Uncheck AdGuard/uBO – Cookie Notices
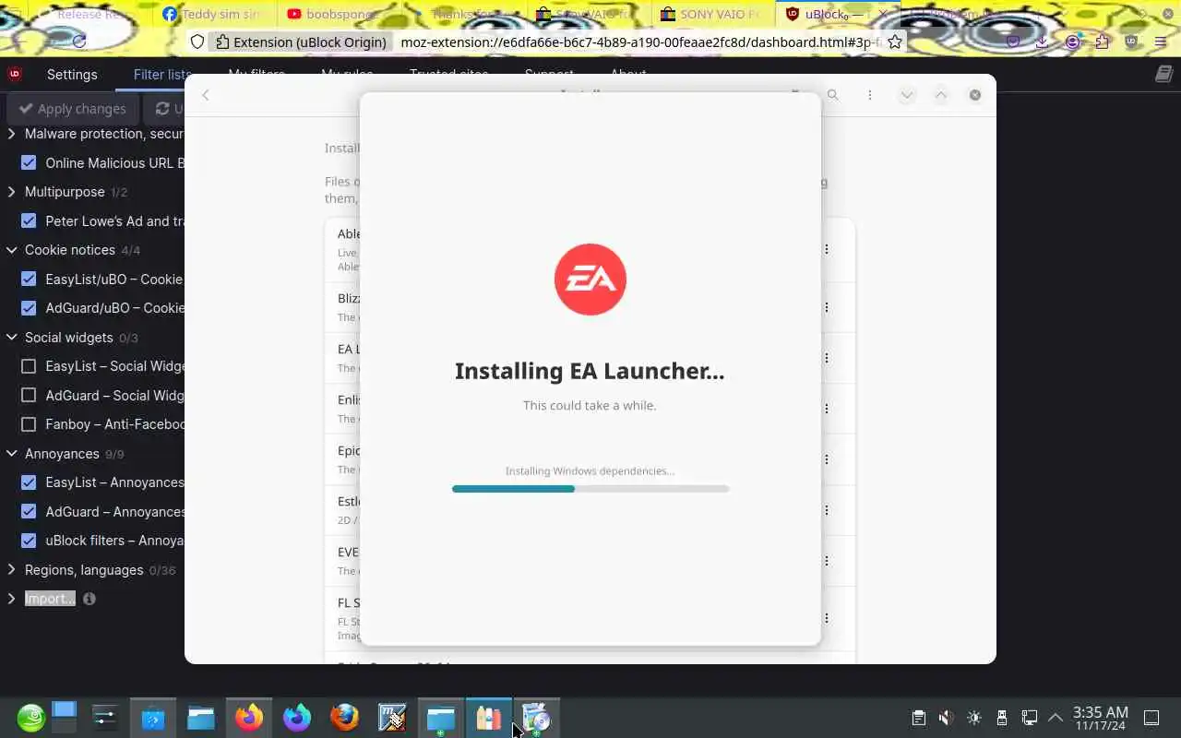The image size is (1181, 738). tap(29, 307)
